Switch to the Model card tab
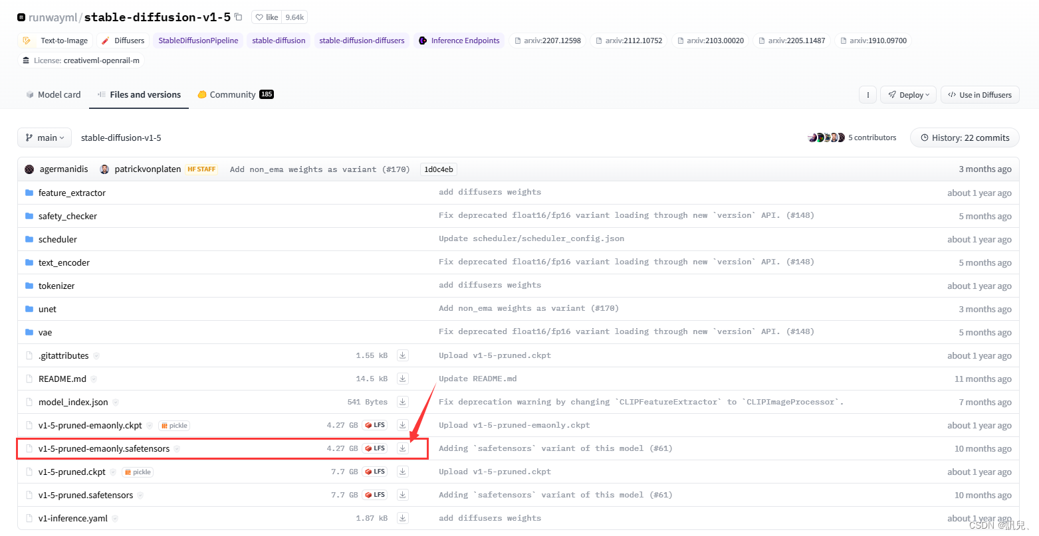 click(53, 95)
